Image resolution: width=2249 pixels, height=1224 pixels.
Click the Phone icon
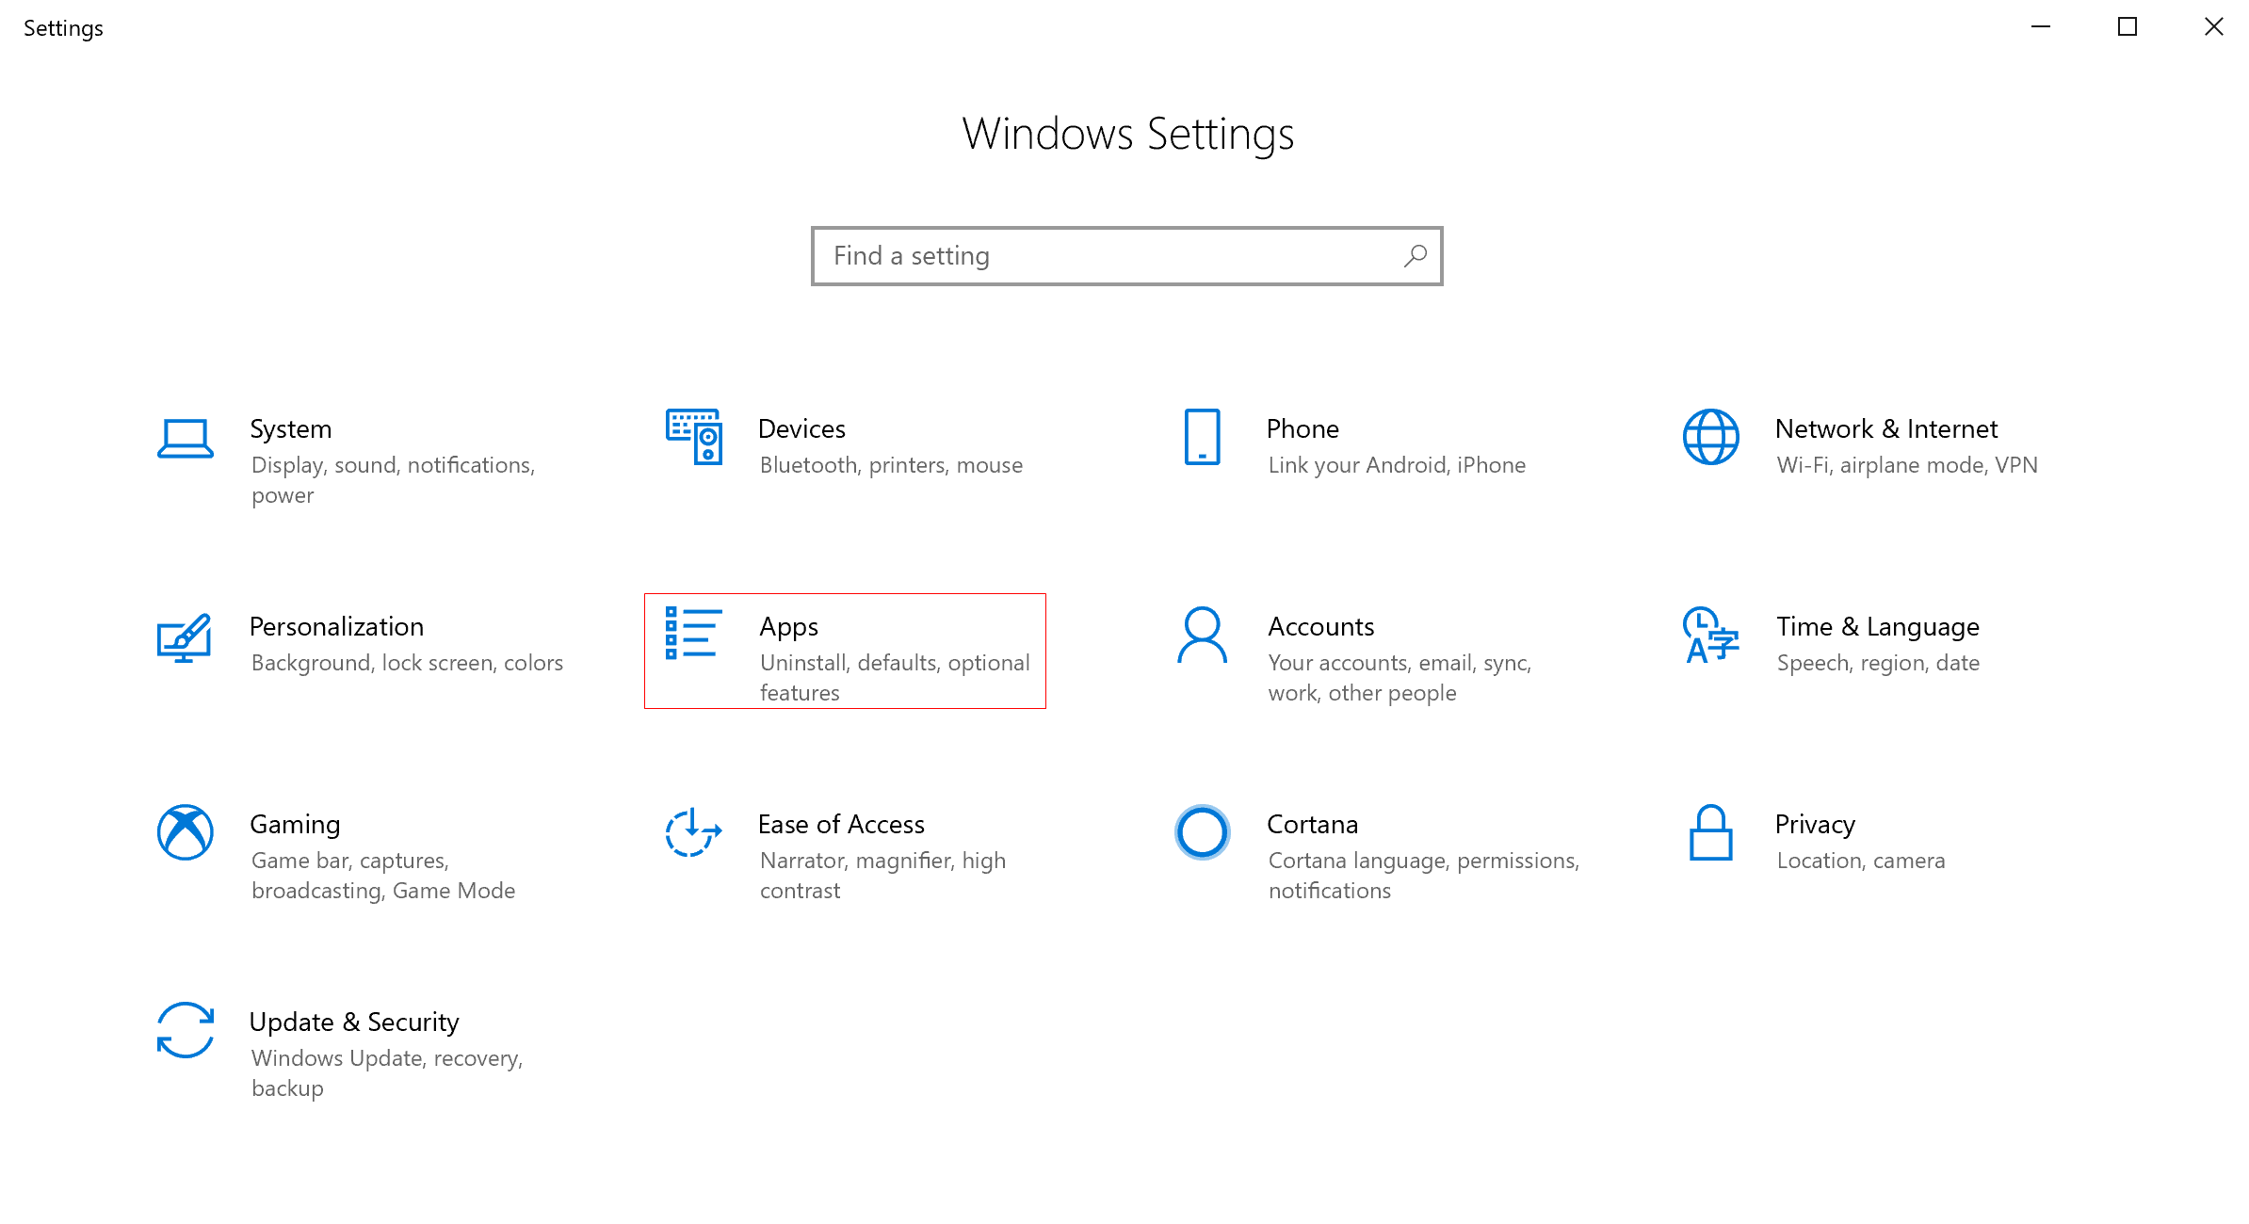click(1202, 437)
